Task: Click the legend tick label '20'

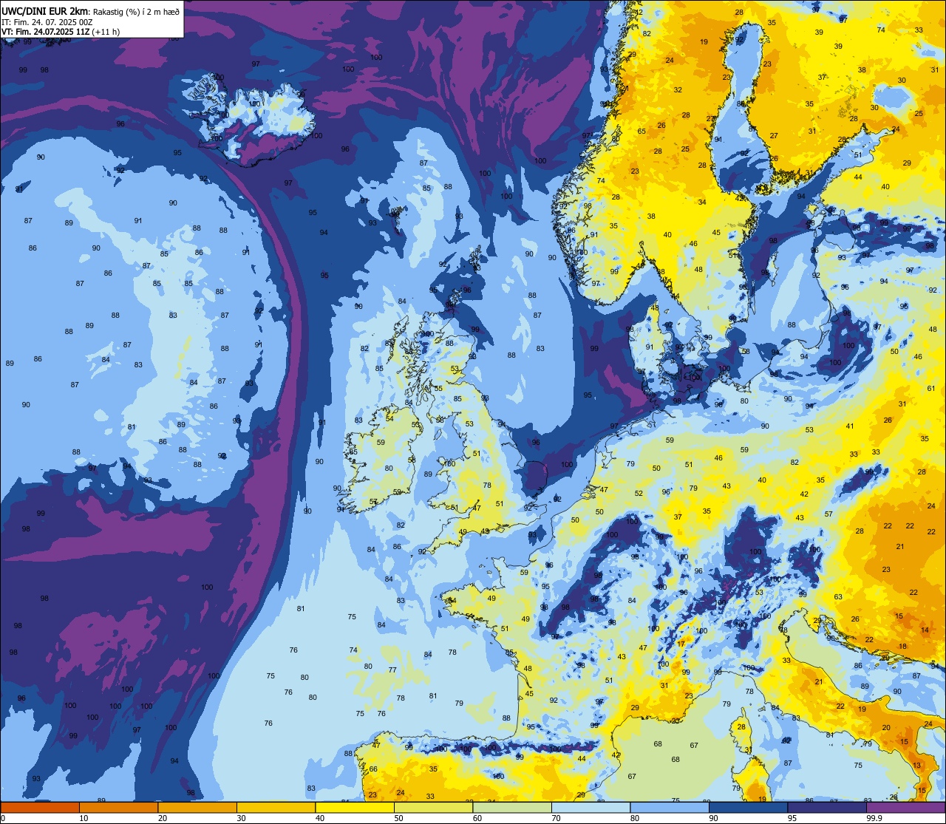Action: 163,818
